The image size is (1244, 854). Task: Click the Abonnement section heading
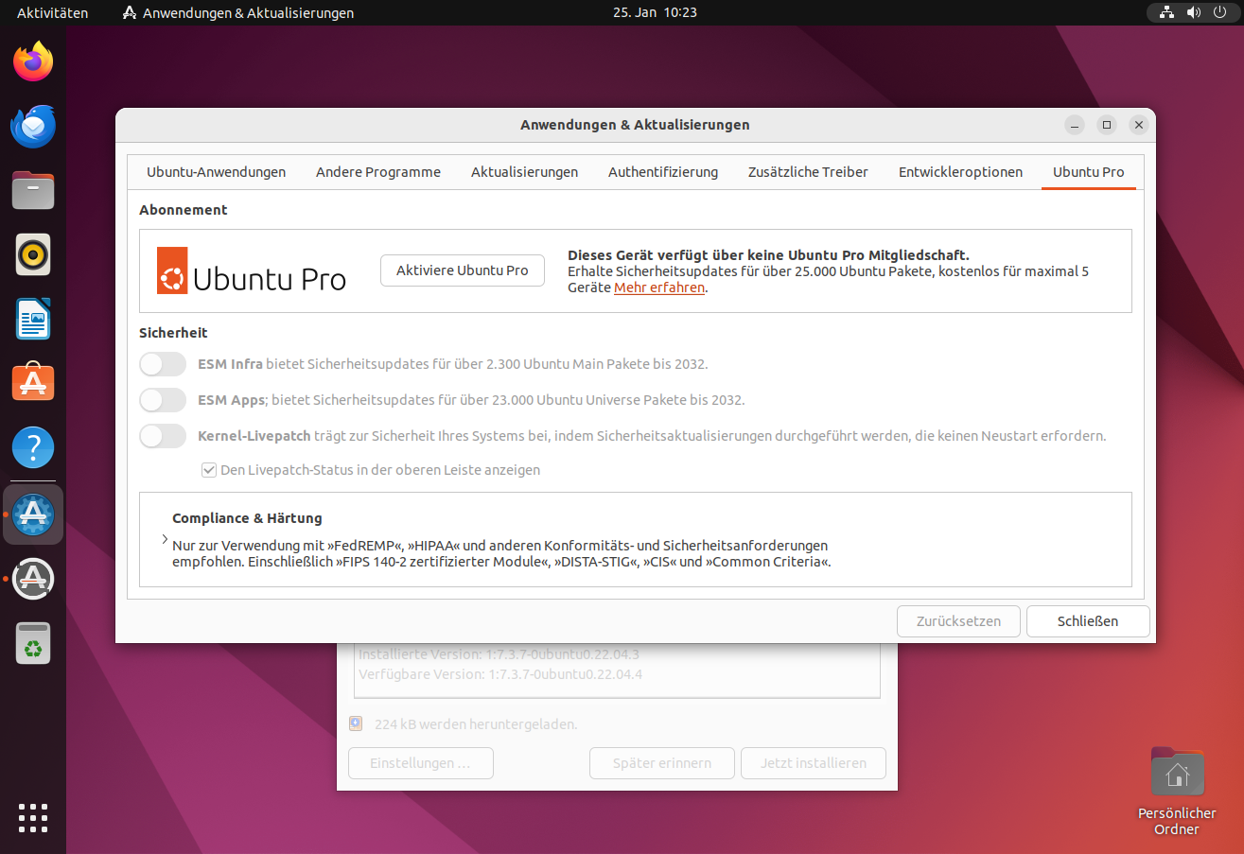pos(184,210)
